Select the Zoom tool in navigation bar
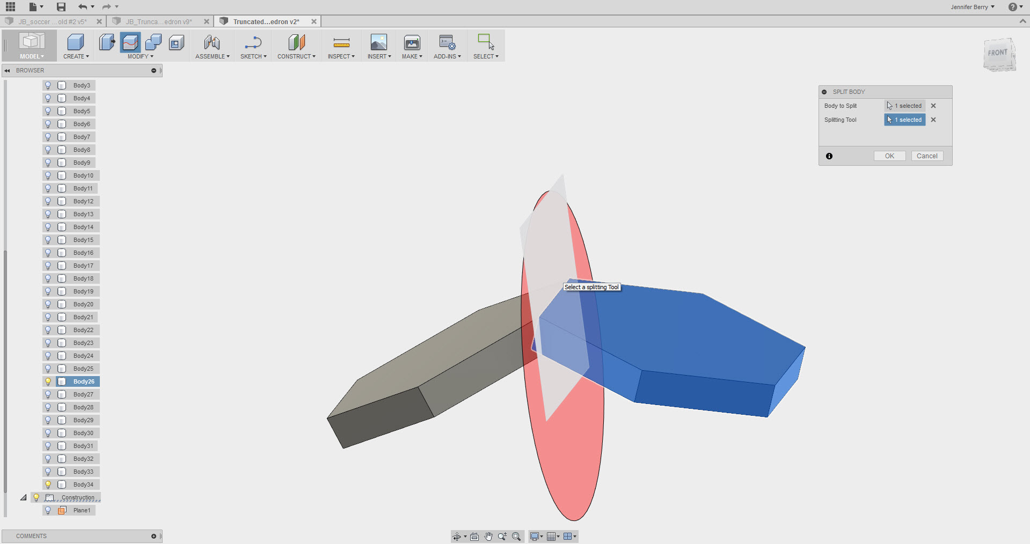Screen dimensions: 1030x544 503,536
